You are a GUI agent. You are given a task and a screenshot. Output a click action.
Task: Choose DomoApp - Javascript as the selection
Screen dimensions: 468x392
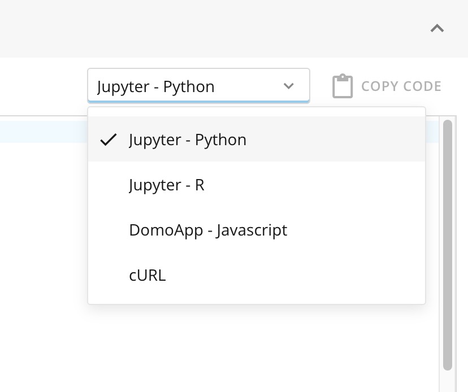click(x=208, y=230)
